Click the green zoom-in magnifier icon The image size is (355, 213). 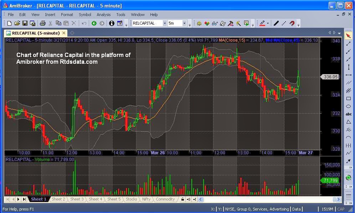pos(349,178)
